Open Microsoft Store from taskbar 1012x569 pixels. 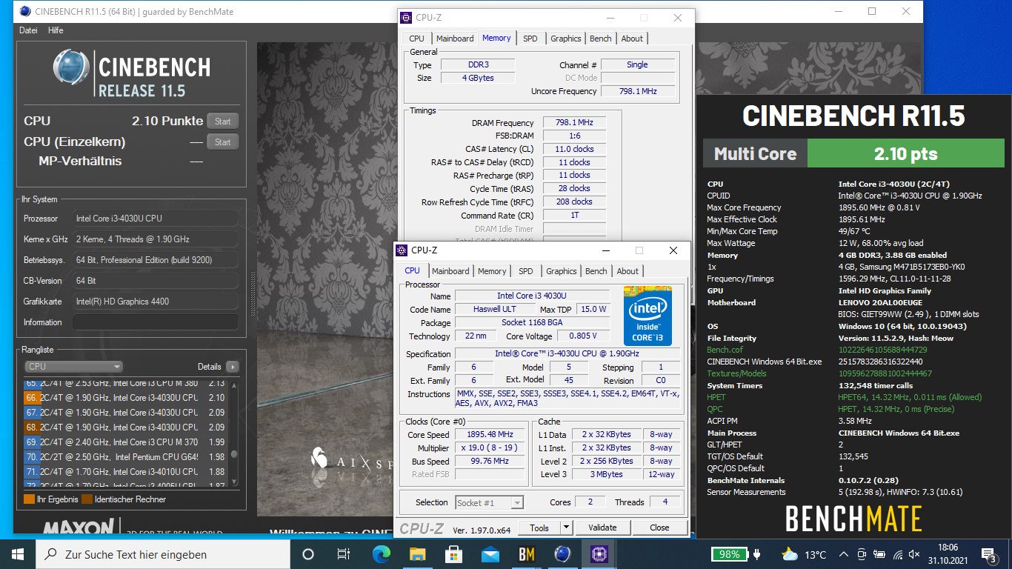point(453,554)
